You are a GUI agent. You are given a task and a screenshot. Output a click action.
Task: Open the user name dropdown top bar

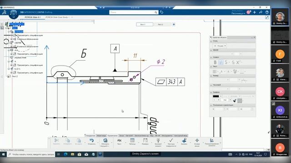click(238, 13)
